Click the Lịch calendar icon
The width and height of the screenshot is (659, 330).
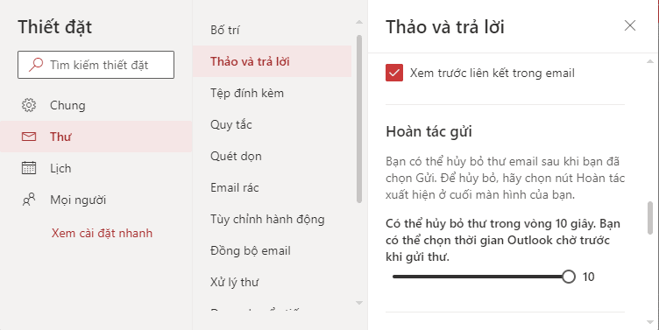[29, 168]
